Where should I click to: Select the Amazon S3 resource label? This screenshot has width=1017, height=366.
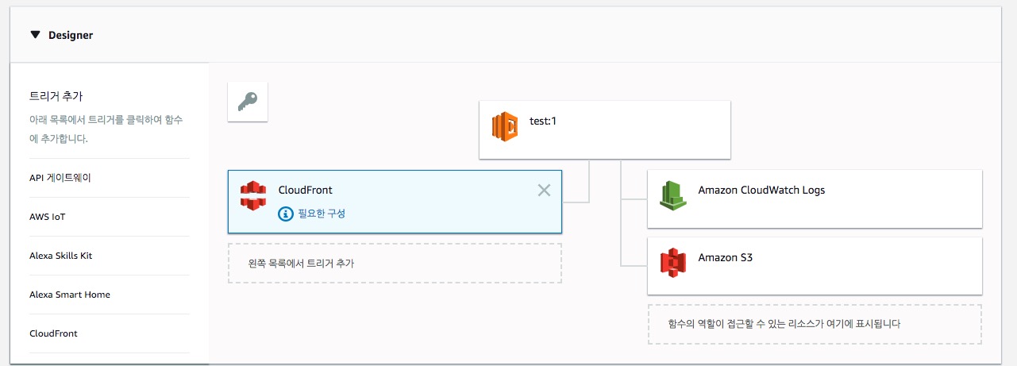[725, 257]
